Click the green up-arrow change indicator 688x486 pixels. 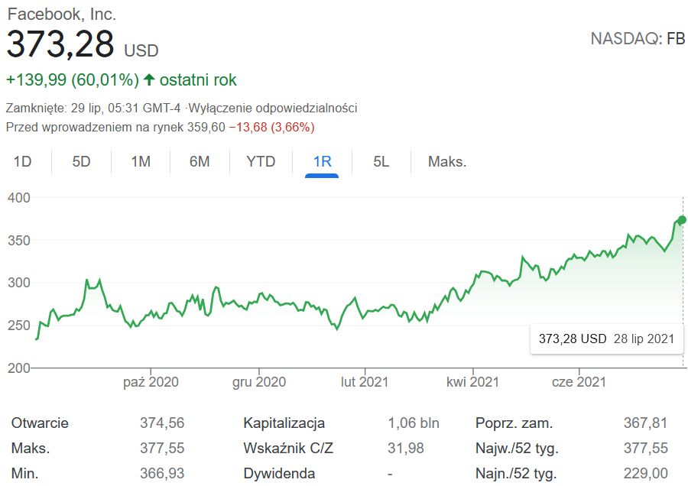pyautogui.click(x=149, y=79)
